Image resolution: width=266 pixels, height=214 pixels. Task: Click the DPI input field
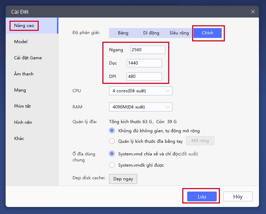(144, 76)
